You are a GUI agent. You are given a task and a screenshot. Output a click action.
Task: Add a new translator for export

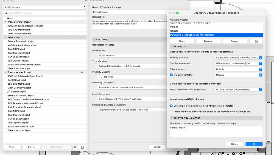tap(82, 73)
